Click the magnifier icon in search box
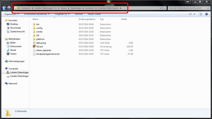 click(x=208, y=8)
